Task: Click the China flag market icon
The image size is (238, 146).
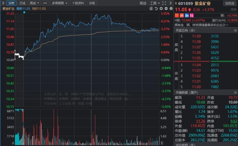Action: (177, 16)
